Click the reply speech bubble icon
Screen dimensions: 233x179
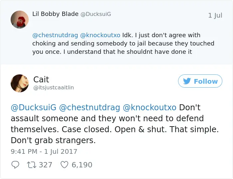click(x=15, y=165)
